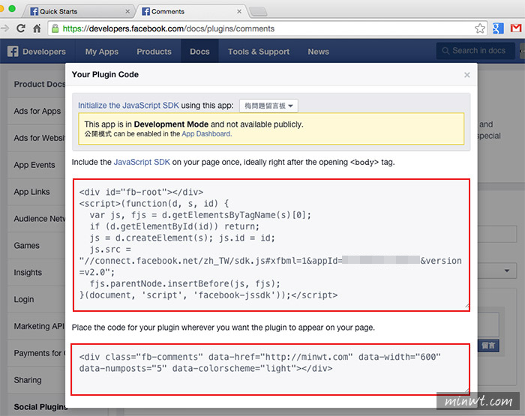
Task: Click the Facebook Developers logo icon
Action: (x=13, y=52)
